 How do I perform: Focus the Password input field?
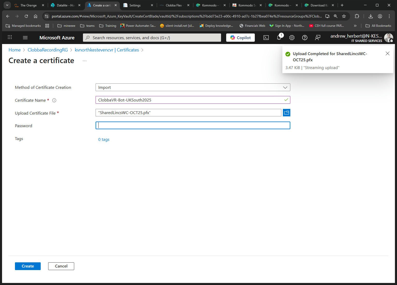point(193,125)
